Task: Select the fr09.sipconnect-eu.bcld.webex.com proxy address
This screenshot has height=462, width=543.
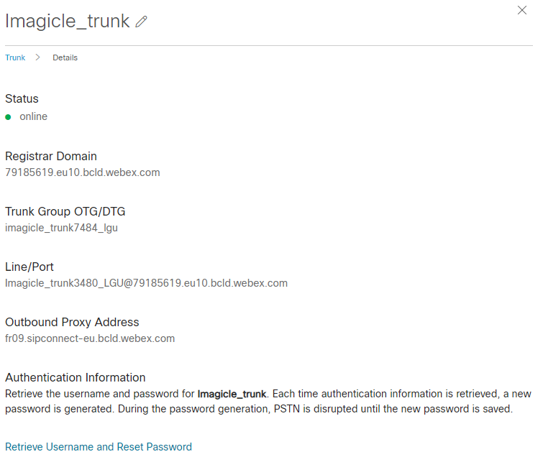Action: click(90, 338)
